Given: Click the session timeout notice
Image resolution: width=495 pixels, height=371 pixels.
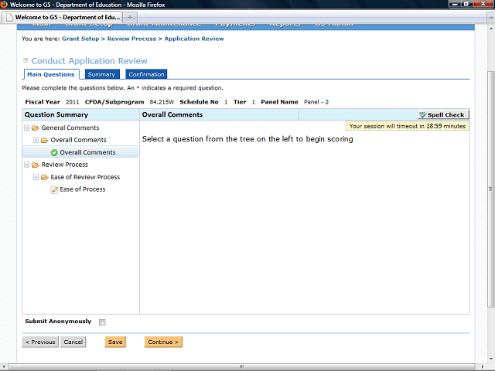Looking at the screenshot, I should click(x=408, y=126).
